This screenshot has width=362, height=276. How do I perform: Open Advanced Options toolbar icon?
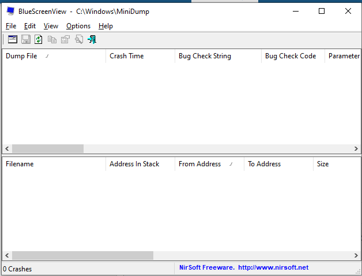click(13, 39)
